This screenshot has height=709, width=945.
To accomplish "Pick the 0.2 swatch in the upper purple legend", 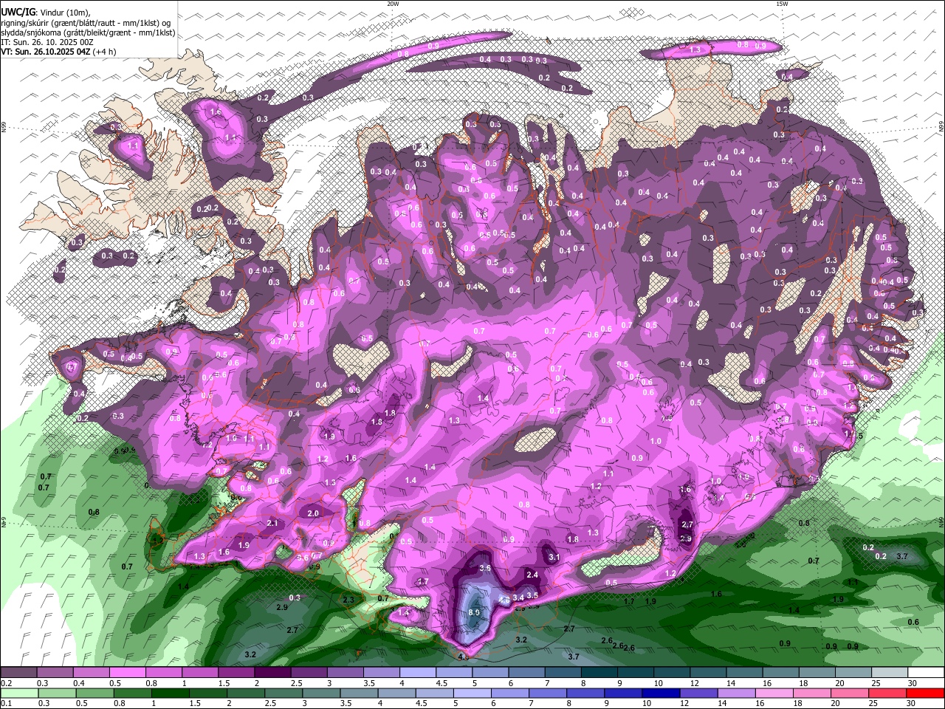I will (18, 673).
